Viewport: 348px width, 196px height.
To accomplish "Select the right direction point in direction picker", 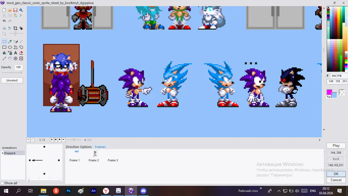I will [59, 160].
